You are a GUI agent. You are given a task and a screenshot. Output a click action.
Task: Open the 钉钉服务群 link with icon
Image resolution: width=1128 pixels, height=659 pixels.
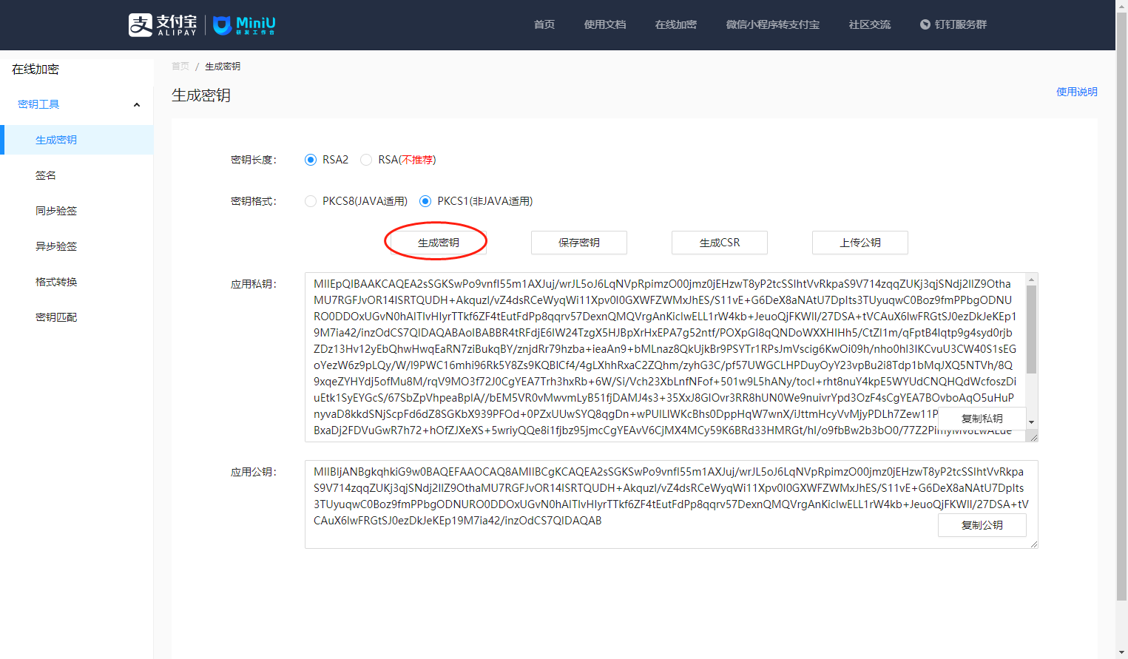click(953, 24)
